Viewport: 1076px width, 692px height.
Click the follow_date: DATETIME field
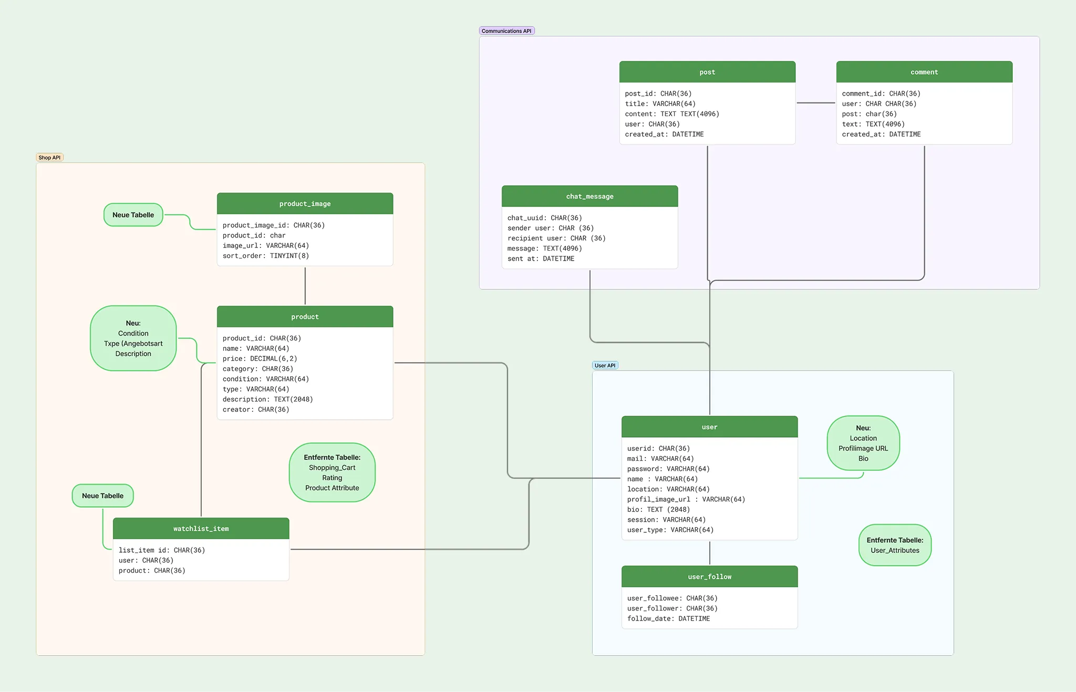click(668, 619)
